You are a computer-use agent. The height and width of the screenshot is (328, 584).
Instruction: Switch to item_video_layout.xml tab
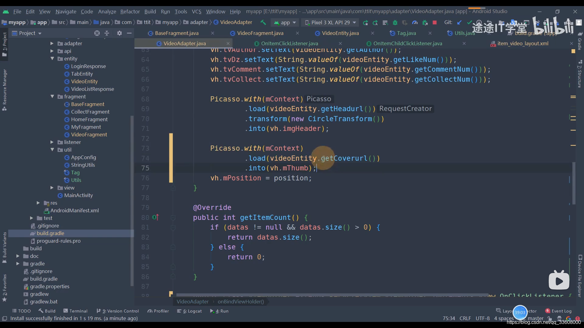click(x=523, y=43)
